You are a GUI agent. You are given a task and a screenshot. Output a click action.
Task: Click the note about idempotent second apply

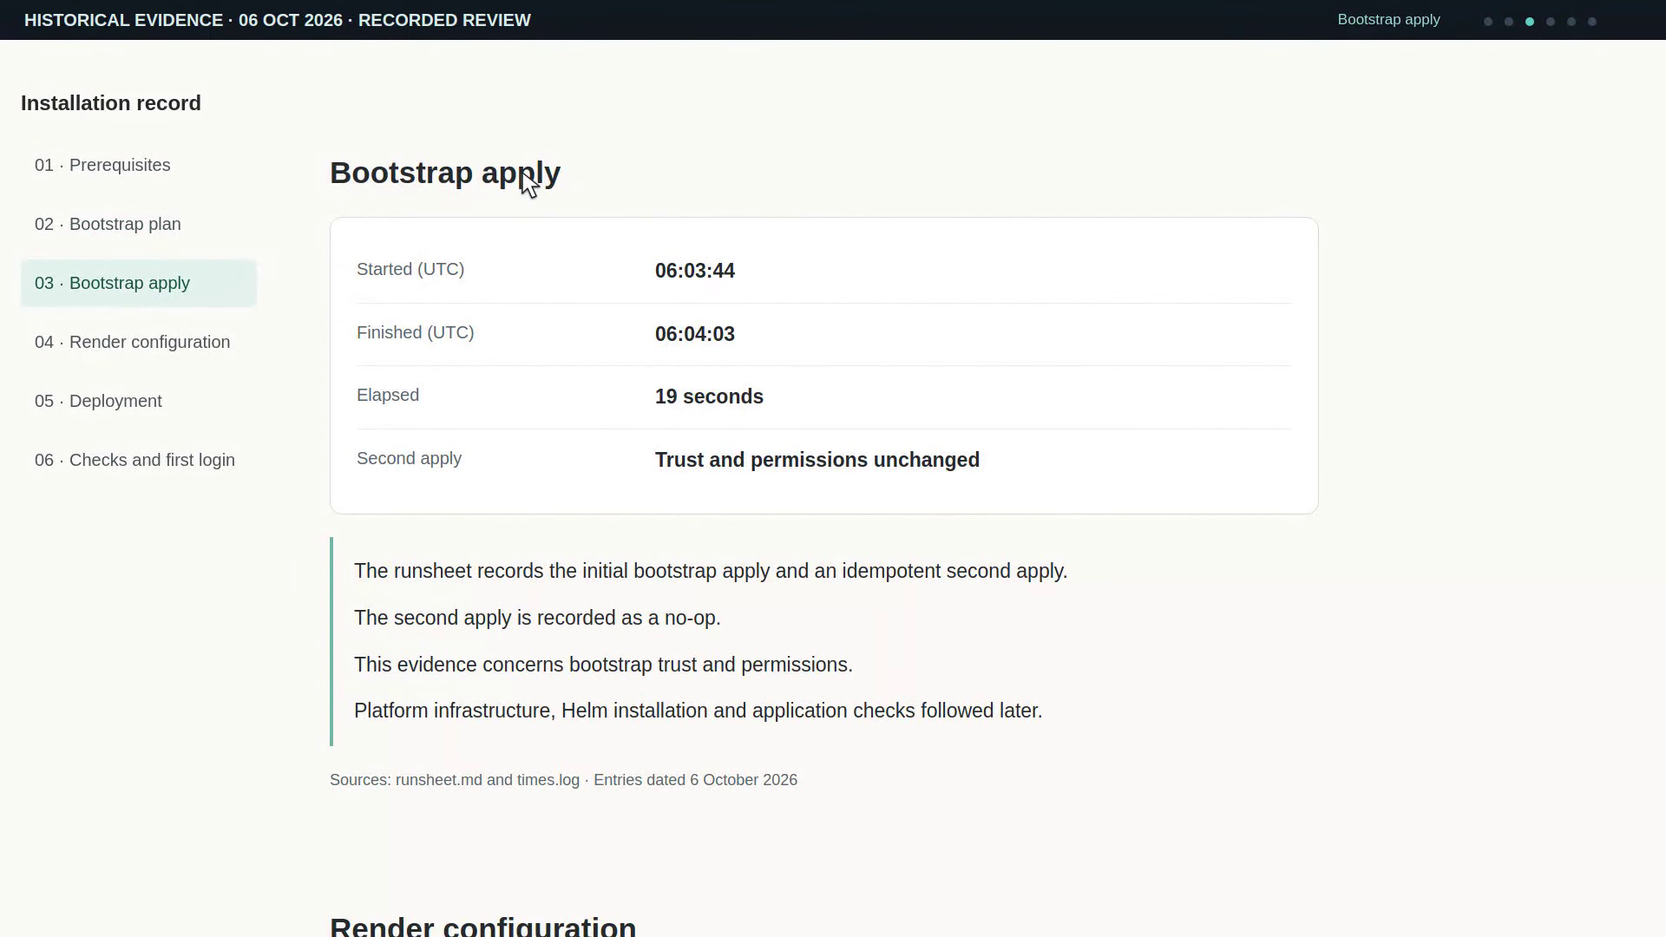click(x=711, y=571)
